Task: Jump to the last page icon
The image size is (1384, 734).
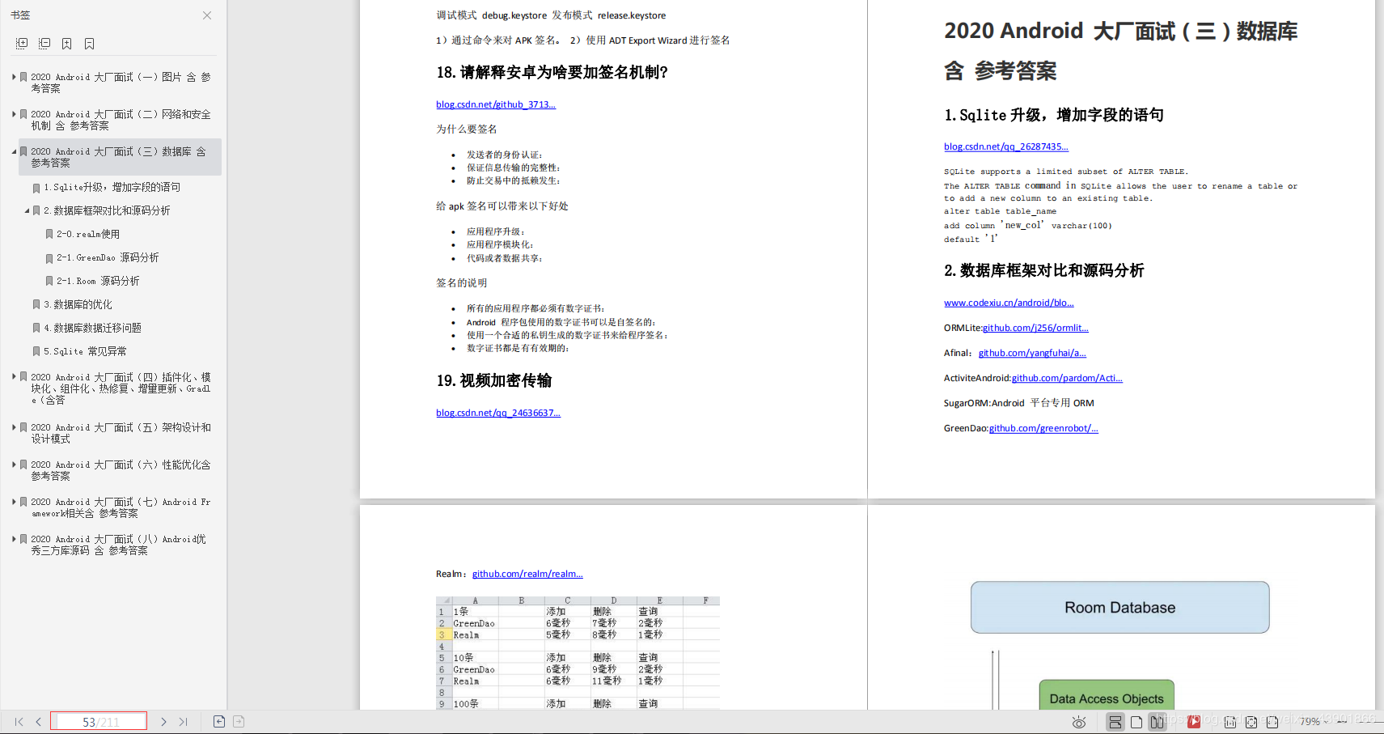Action: 184,722
